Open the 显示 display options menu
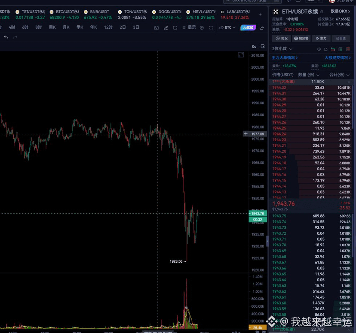Screen dimensions: 356x333 [x=189, y=27]
